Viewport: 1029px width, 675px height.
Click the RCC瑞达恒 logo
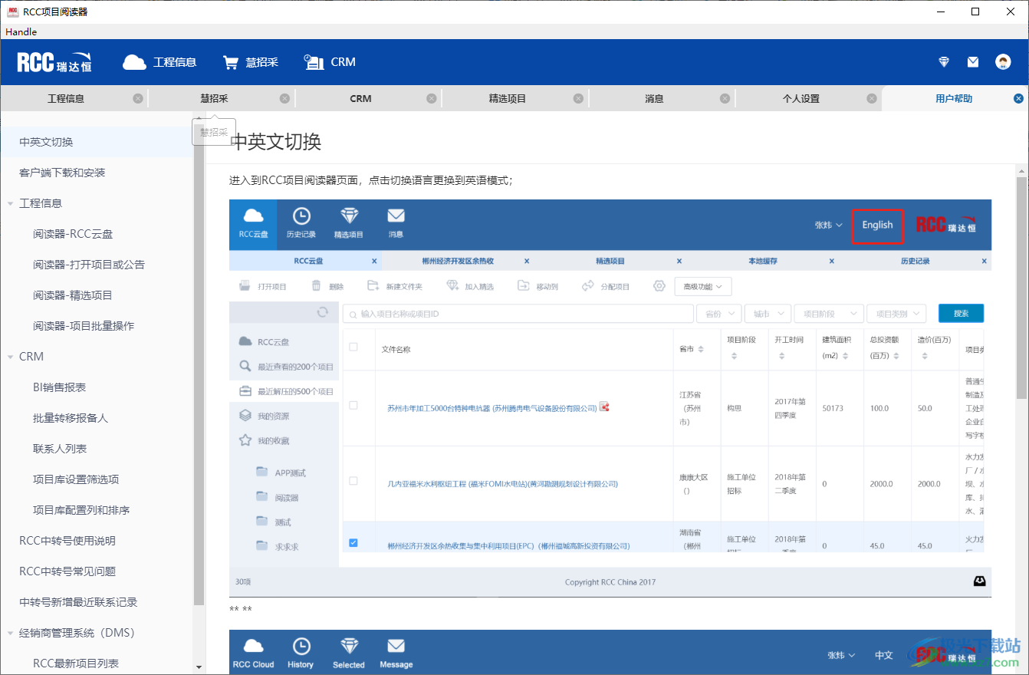click(52, 62)
